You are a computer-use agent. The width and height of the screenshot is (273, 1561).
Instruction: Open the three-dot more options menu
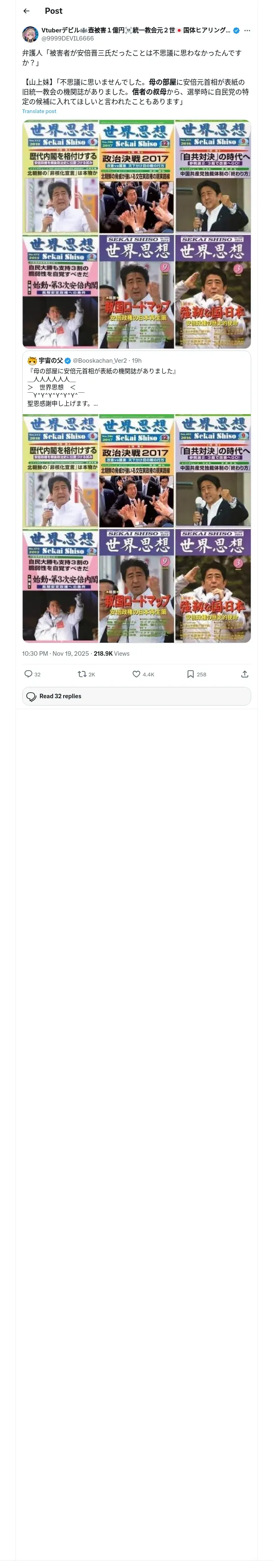247,30
